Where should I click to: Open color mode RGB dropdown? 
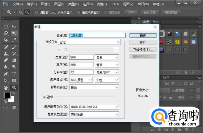point(81,80)
